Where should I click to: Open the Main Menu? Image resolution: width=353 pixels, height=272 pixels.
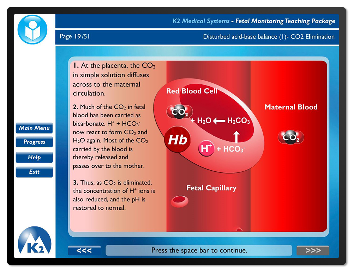point(34,128)
